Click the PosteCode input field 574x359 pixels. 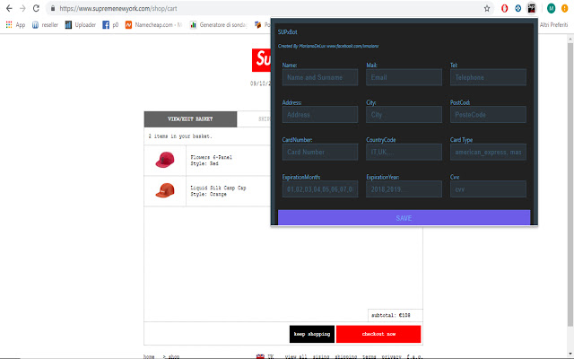(488, 115)
